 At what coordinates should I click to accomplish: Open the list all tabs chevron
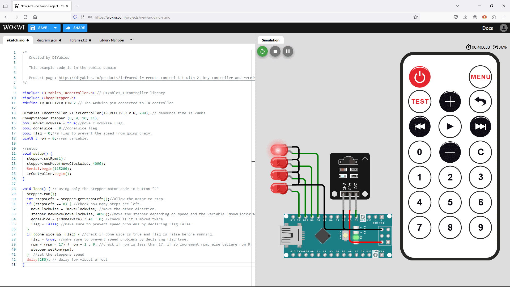point(457,6)
